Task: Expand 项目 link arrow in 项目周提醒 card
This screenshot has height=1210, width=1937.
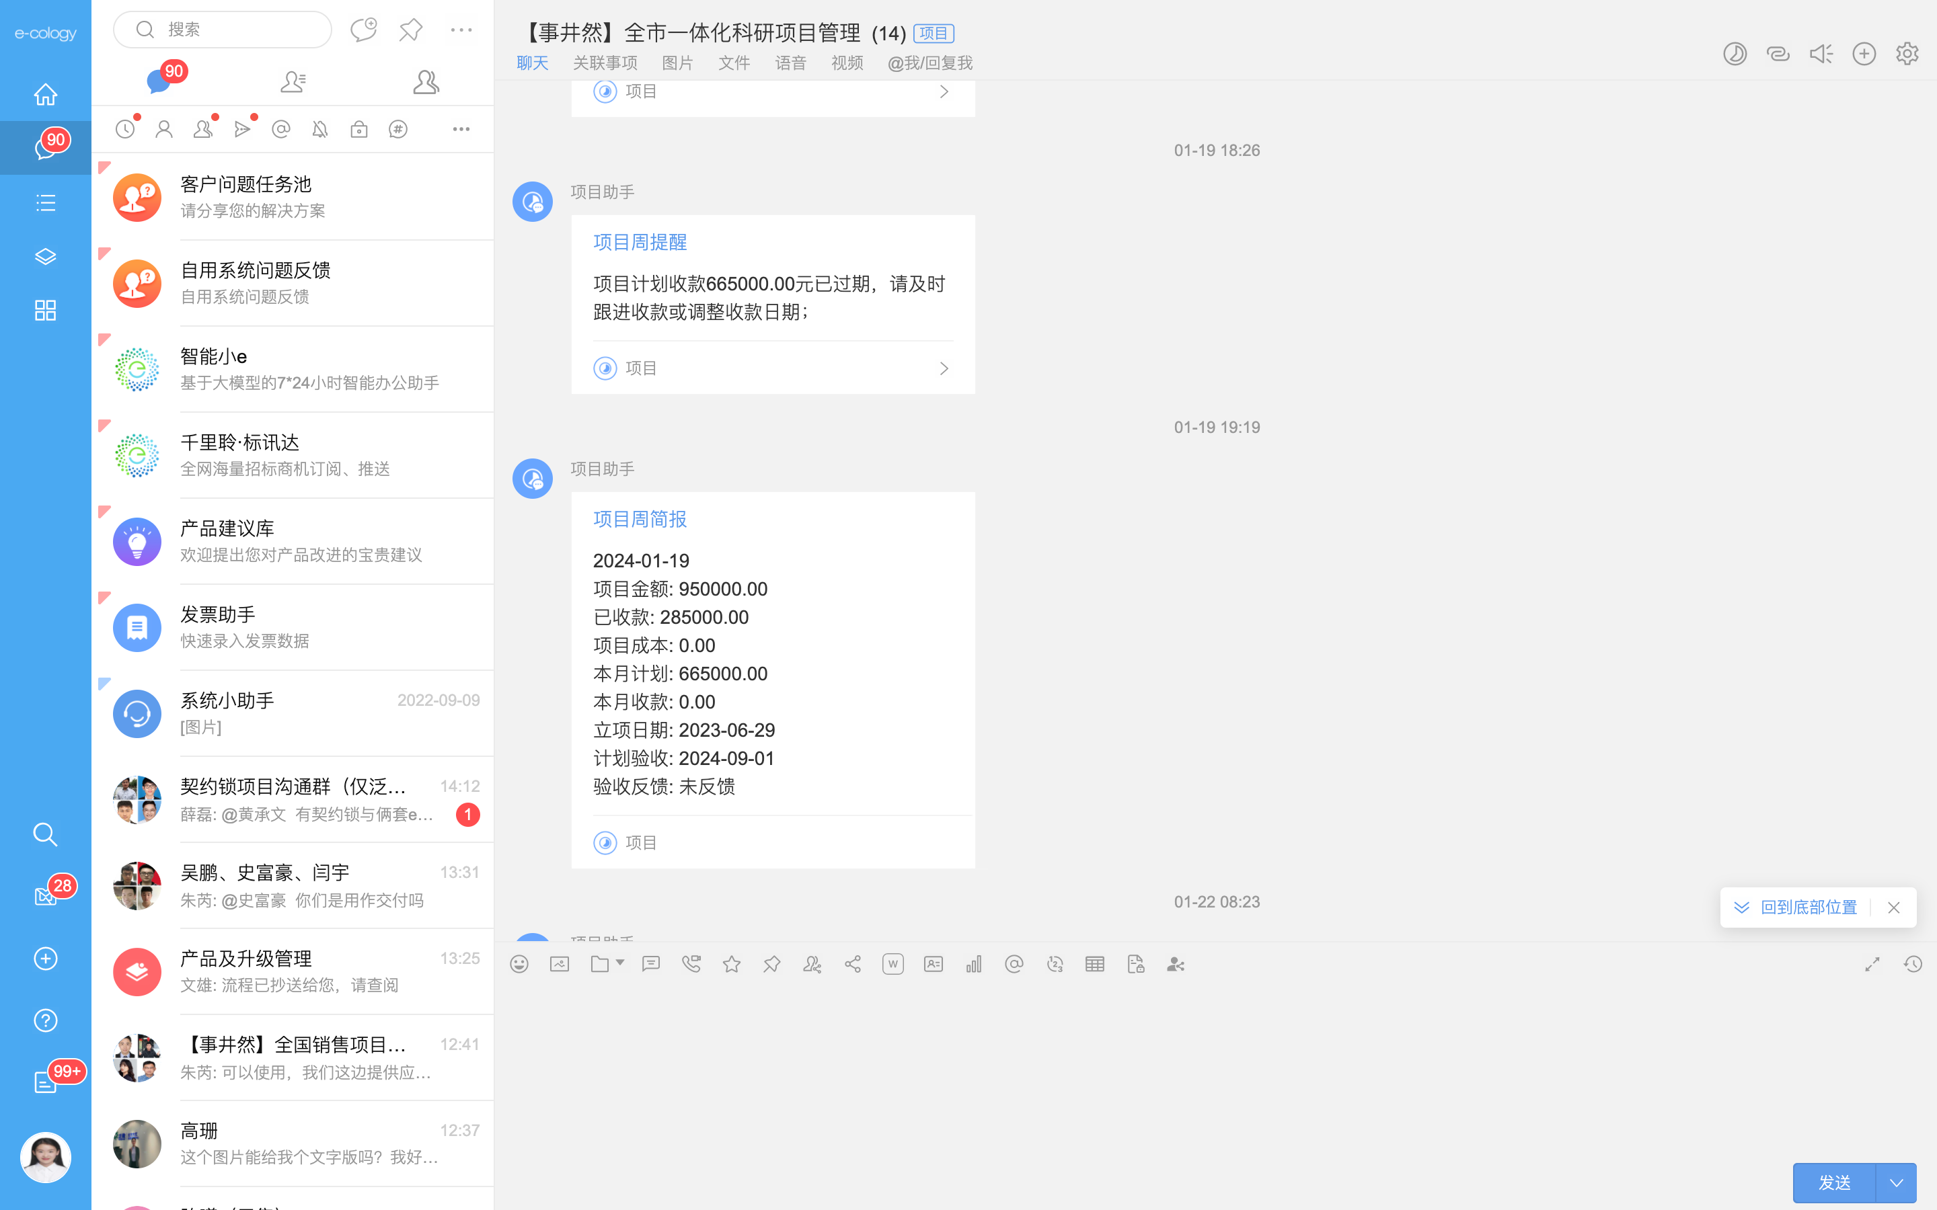Action: click(944, 368)
